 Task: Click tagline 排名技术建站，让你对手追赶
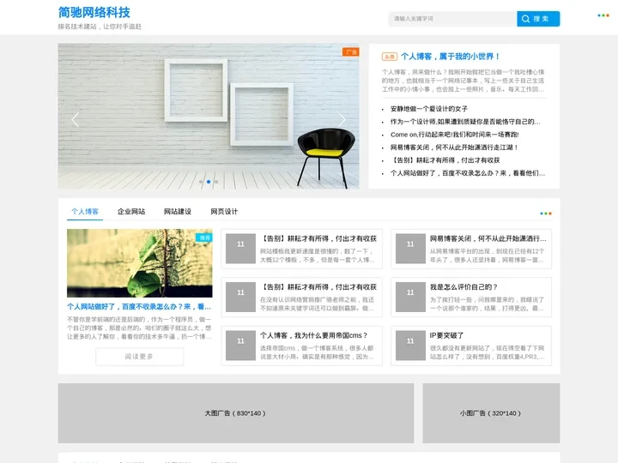(100, 27)
